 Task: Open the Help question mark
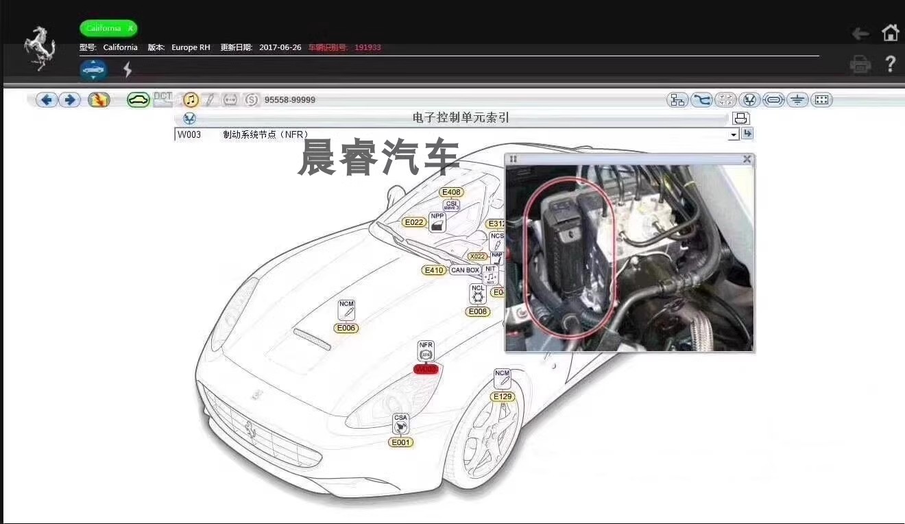point(890,64)
